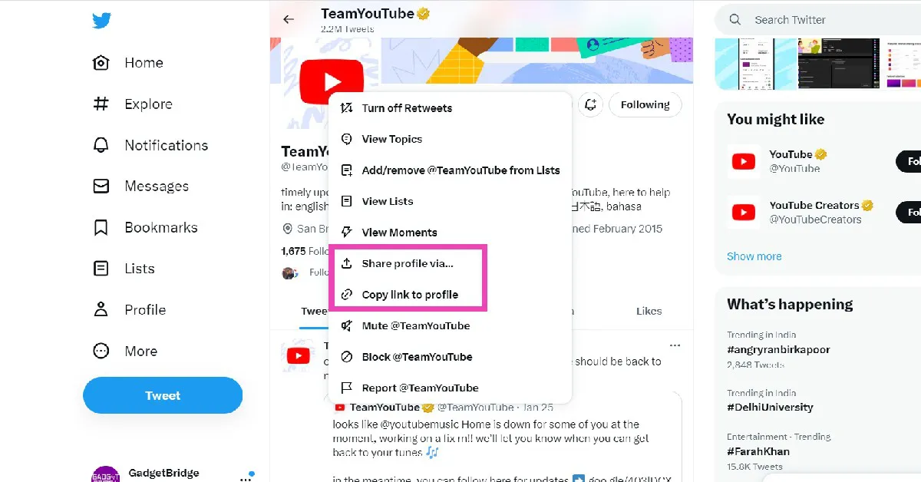Open the #DelhiUniversity trending topic

(x=770, y=407)
